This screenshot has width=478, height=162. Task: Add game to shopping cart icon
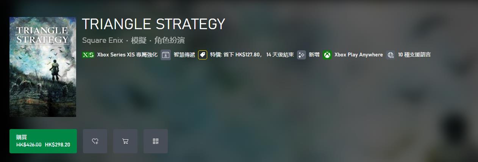[x=125, y=141]
